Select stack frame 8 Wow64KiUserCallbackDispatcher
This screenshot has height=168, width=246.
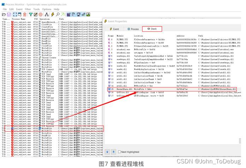[174, 66]
